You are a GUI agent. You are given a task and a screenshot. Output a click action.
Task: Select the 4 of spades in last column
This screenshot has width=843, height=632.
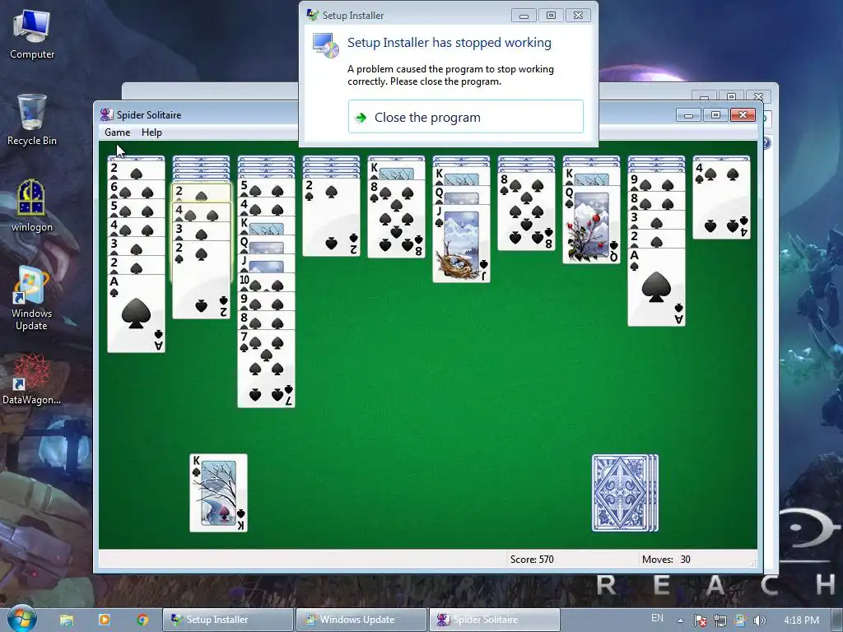tap(721, 199)
